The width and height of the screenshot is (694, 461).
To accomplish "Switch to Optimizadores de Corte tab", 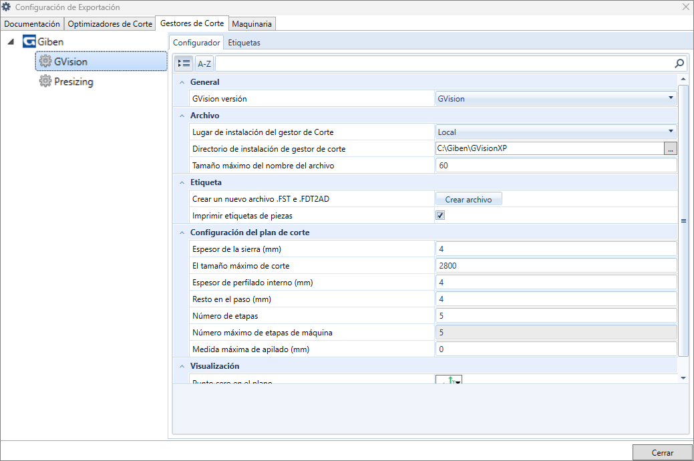I will click(x=110, y=24).
